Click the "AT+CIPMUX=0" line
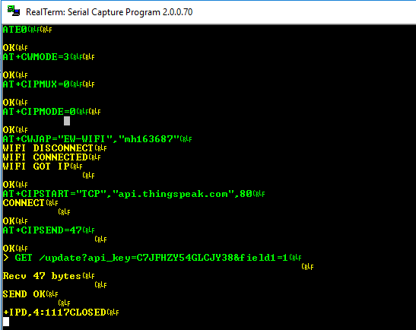The image size is (416, 330). (x=49, y=84)
